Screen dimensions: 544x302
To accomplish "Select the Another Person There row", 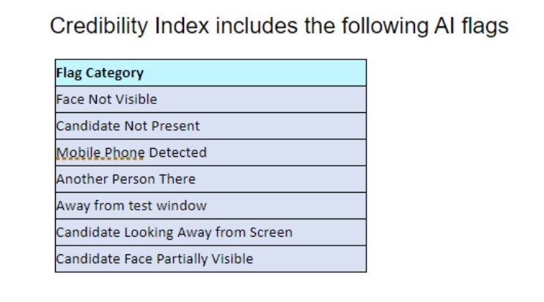I will pyautogui.click(x=210, y=180).
